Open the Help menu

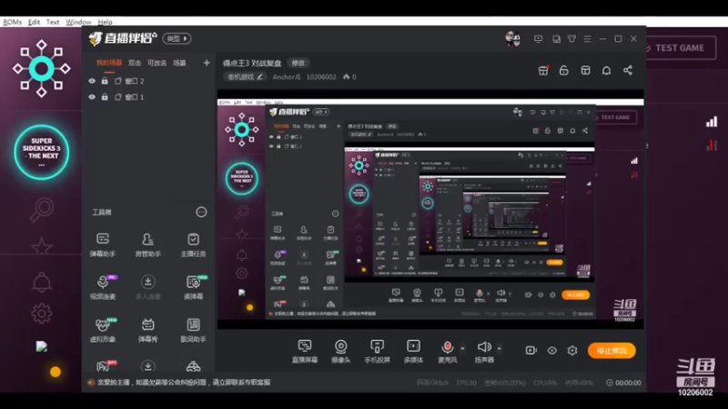click(105, 22)
